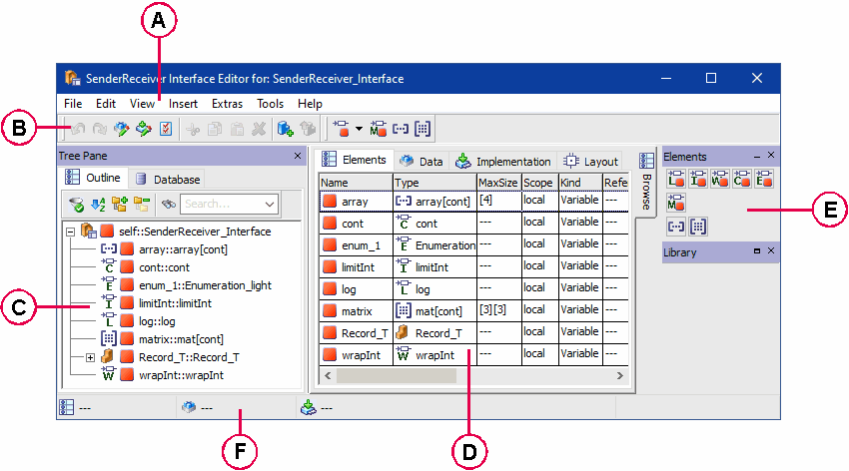Click the toolbar insert matrix icon
The image size is (849, 471).
[x=423, y=129]
